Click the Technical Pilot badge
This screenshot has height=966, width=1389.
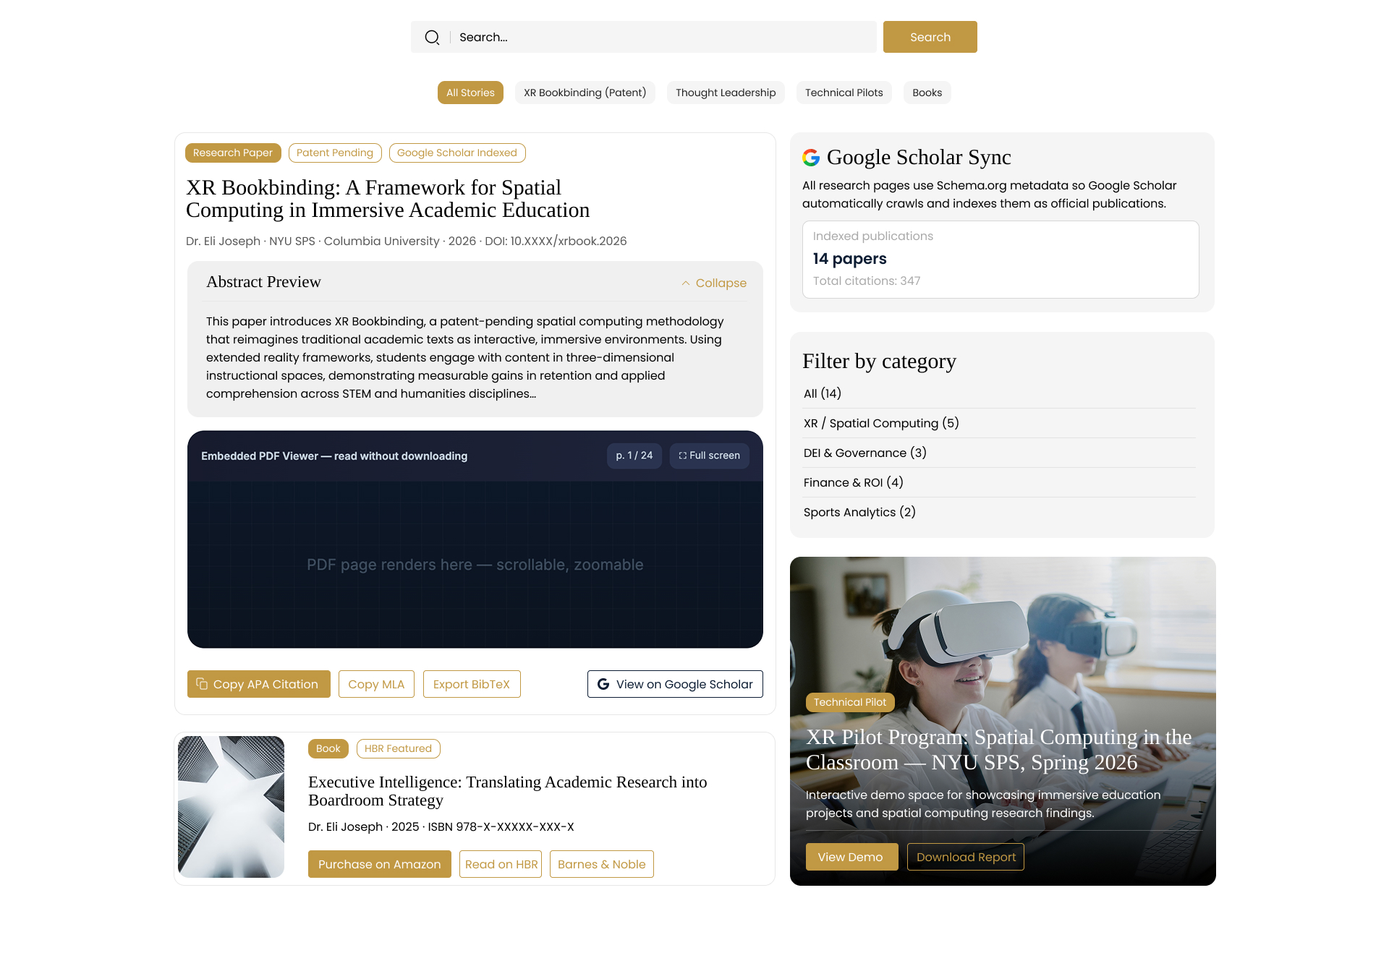click(x=850, y=702)
